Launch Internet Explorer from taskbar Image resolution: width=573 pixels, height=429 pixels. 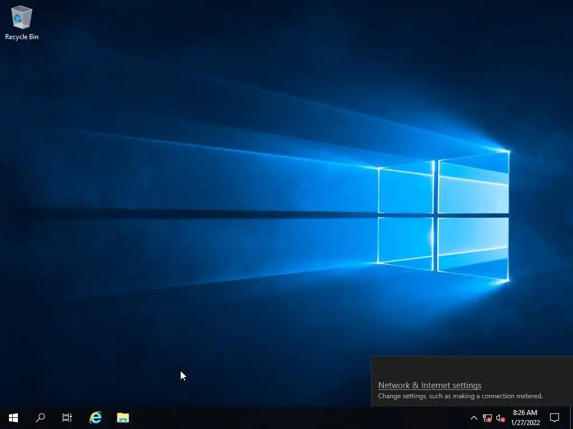(x=96, y=418)
